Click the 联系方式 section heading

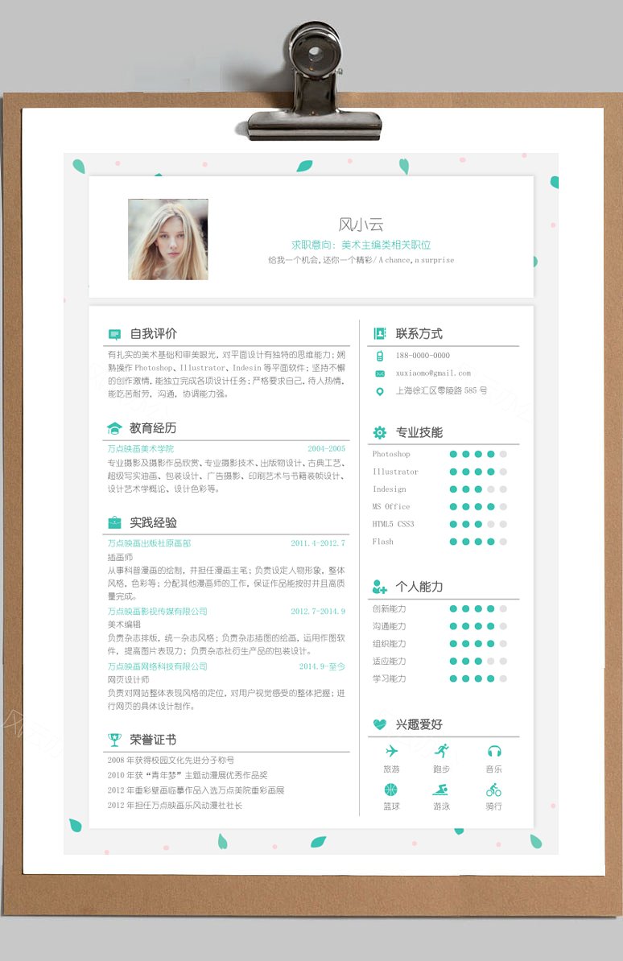[419, 334]
